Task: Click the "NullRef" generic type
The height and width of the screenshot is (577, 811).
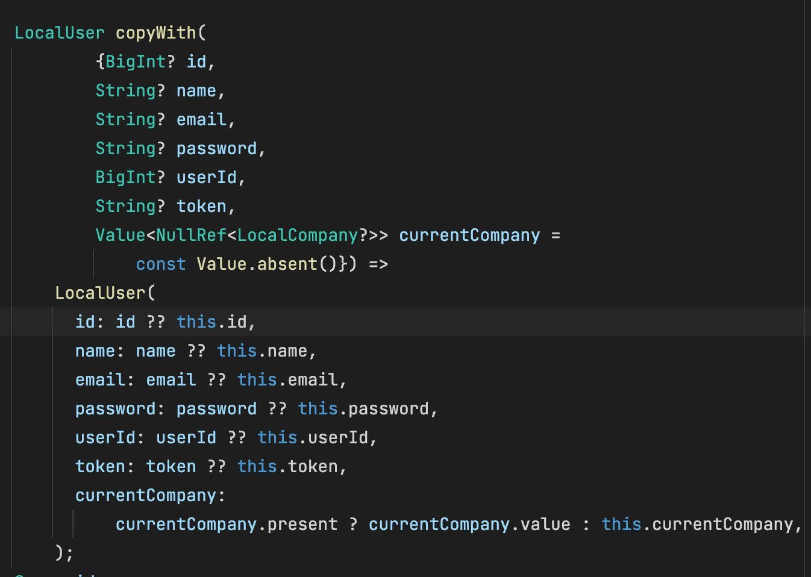Action: click(192, 235)
